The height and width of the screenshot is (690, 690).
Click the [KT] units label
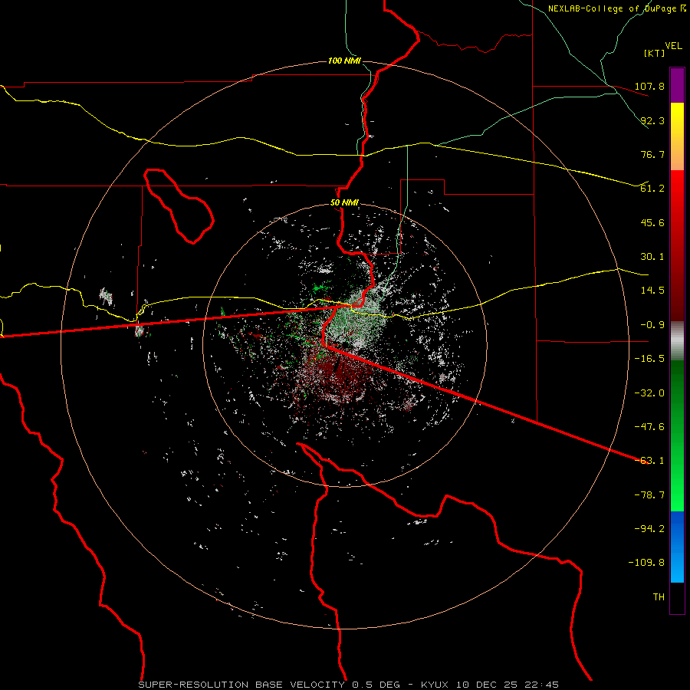point(654,53)
